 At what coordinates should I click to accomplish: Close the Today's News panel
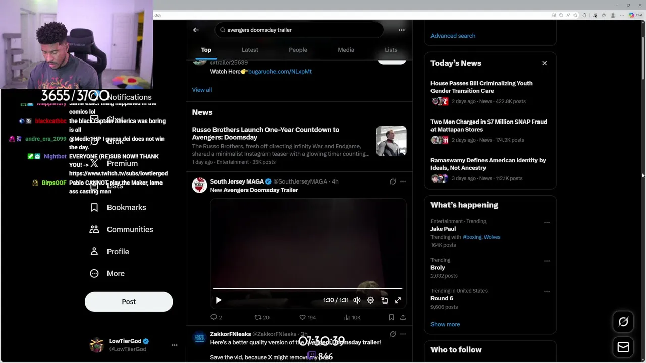544,63
